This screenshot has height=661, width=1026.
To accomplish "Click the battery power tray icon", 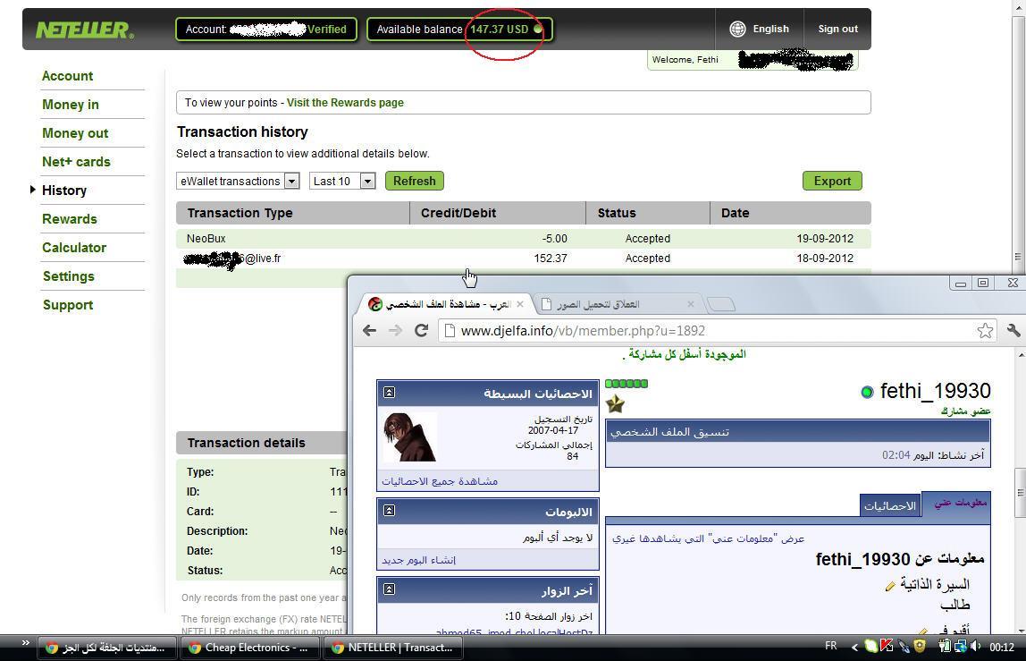I will click(944, 647).
